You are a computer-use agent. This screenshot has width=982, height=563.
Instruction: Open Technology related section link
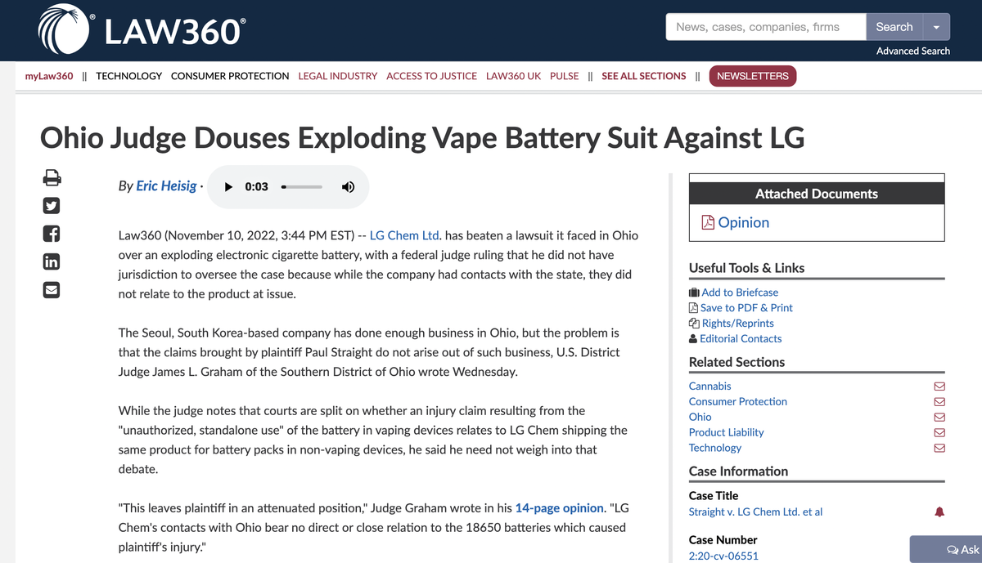(x=715, y=448)
